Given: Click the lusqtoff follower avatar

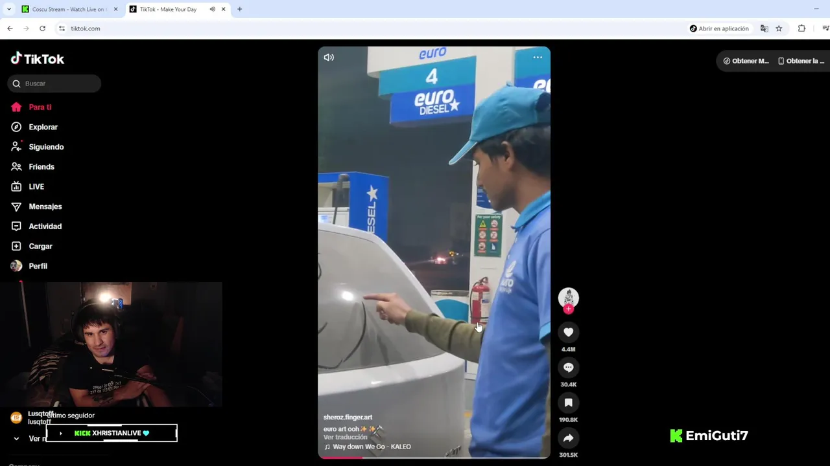Looking at the screenshot, I should point(16,417).
